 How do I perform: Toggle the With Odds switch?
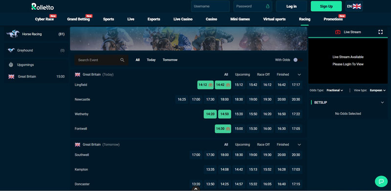(x=298, y=60)
